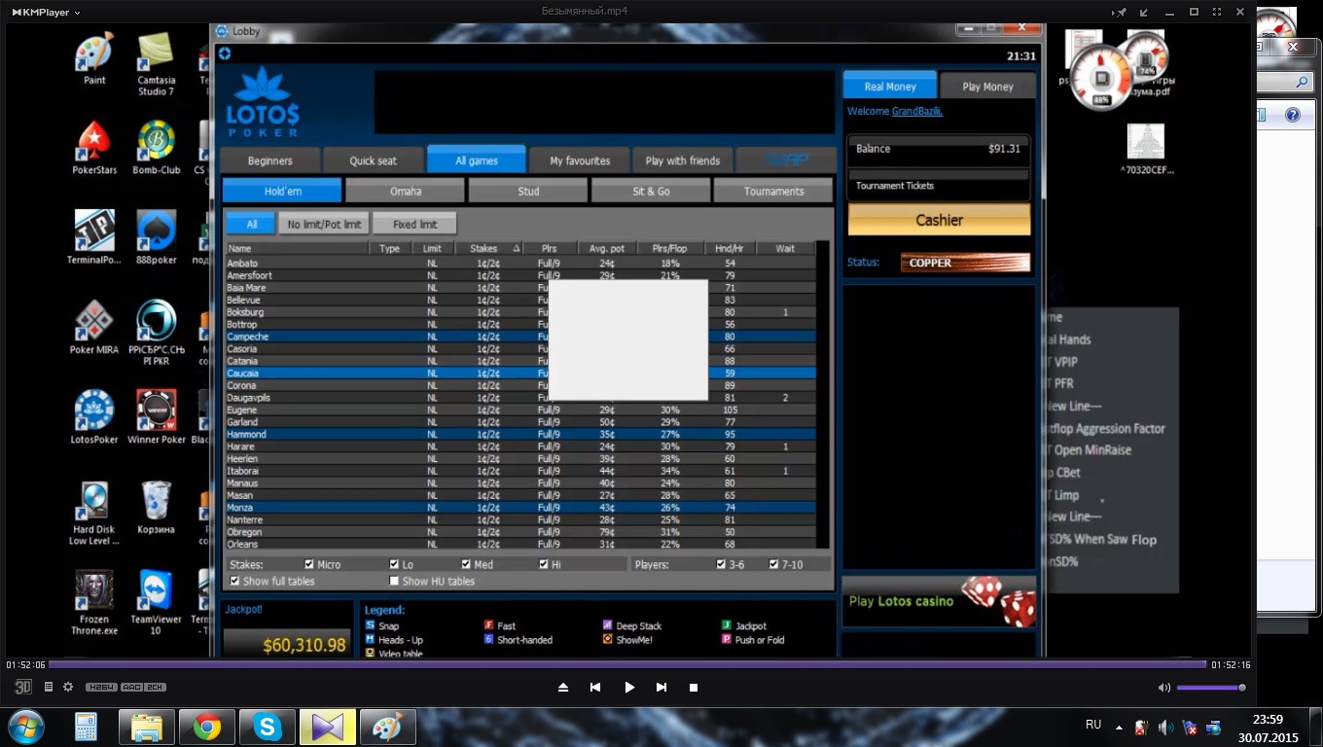Open KMPlayer settings gear icon
Image resolution: width=1323 pixels, height=747 pixels.
pos(68,687)
